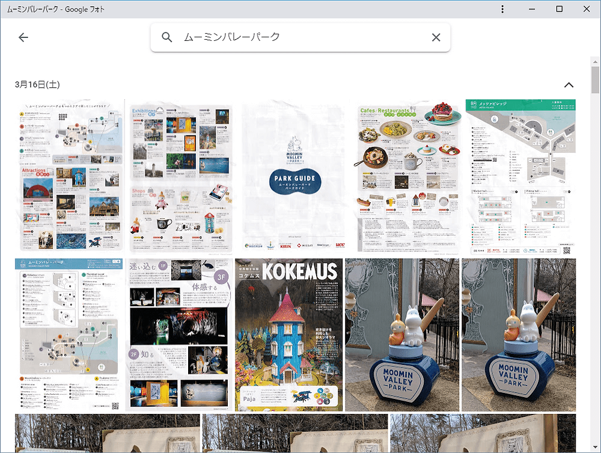Click the search magnifier icon
This screenshot has width=601, height=453.
coord(166,37)
